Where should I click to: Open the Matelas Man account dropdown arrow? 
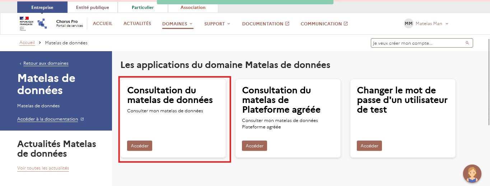tap(447, 24)
